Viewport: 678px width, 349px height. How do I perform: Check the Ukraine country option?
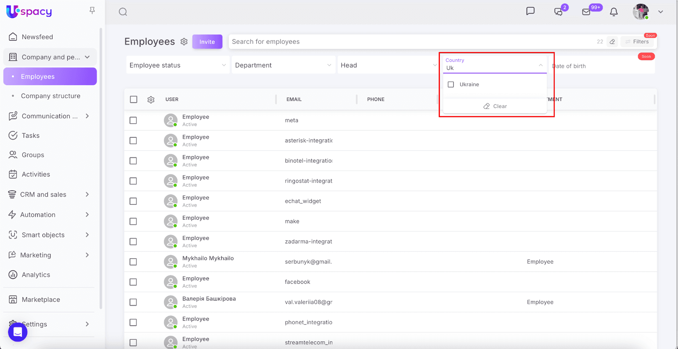click(451, 84)
